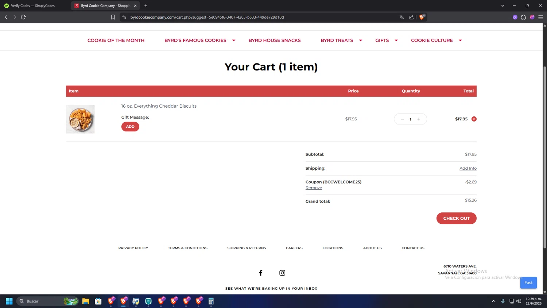Expand the Gifts dropdown arrow

click(396, 41)
